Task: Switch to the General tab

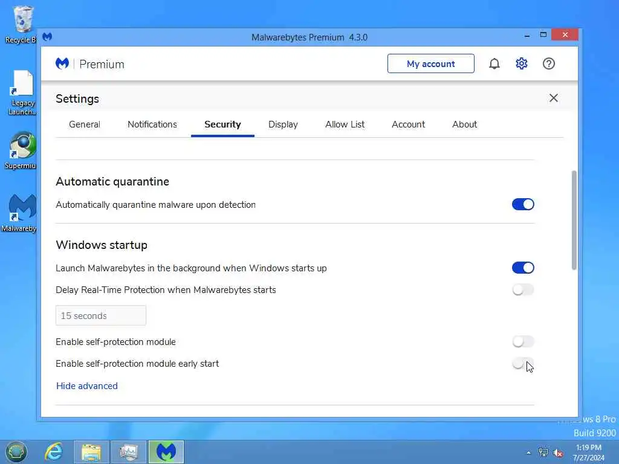Action: pyautogui.click(x=85, y=124)
